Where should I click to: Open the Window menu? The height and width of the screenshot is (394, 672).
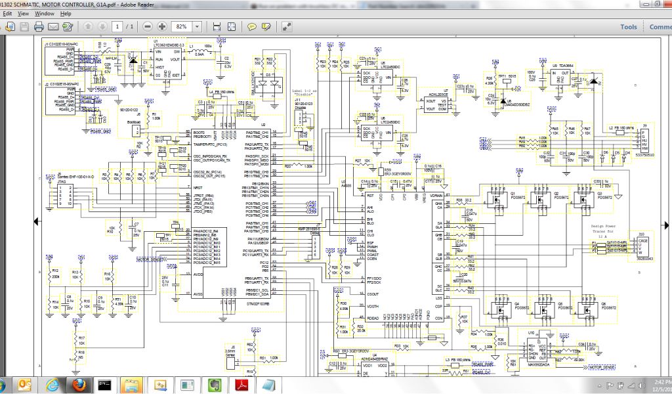pos(45,13)
